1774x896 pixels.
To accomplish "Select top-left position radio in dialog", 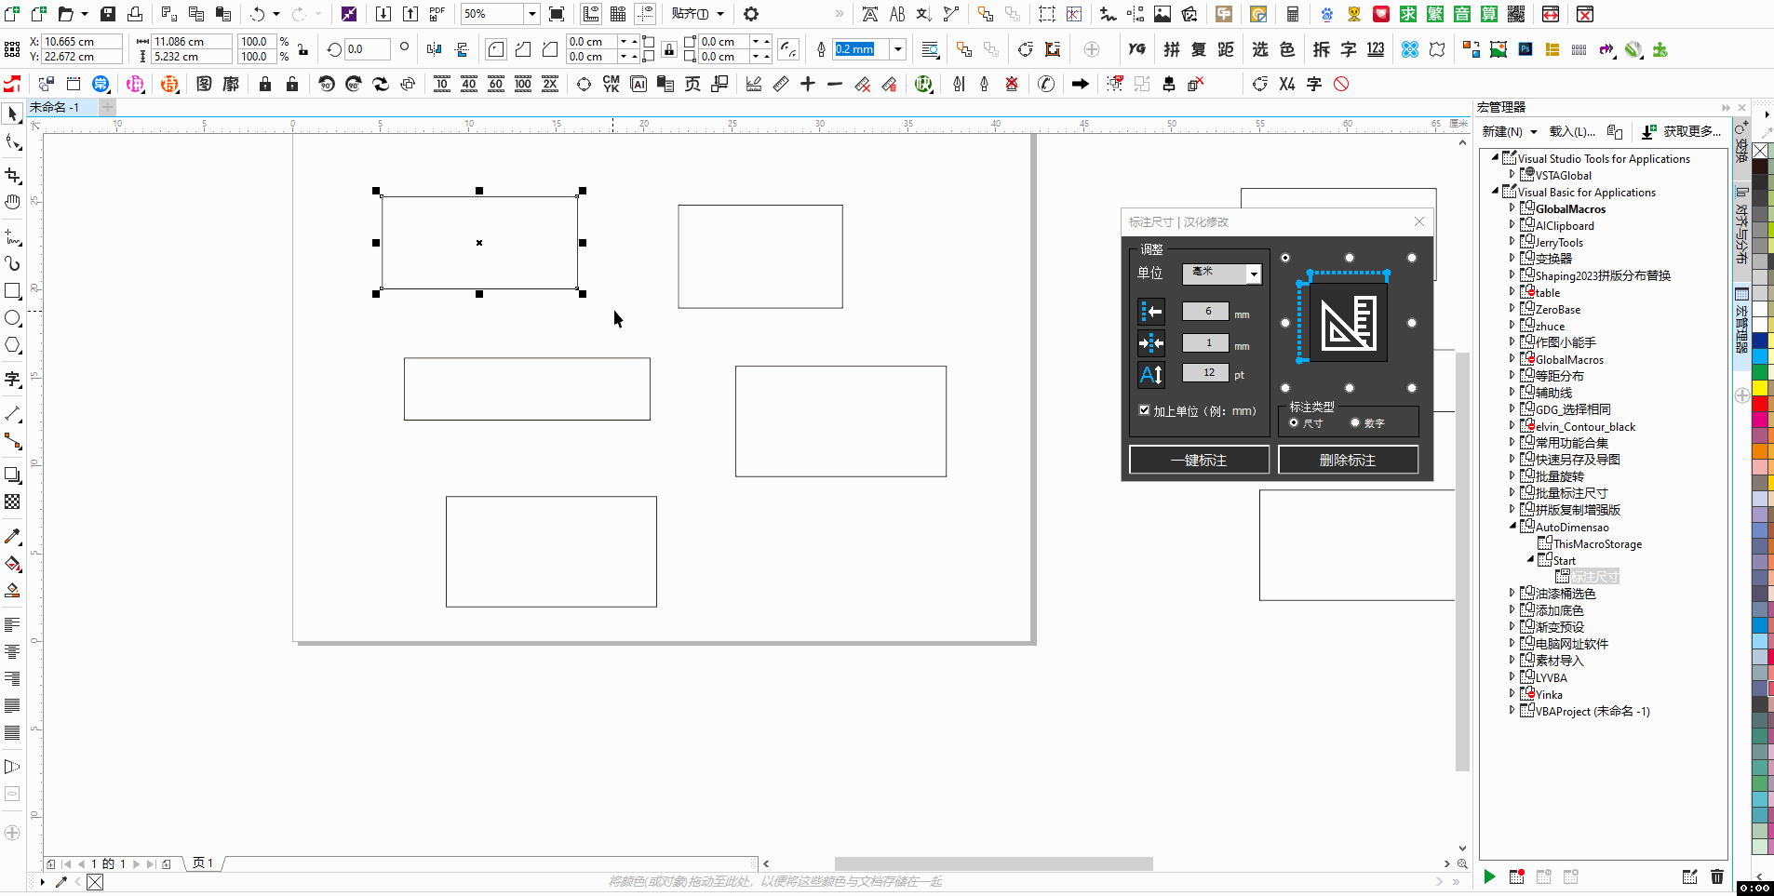I will pos(1285,258).
